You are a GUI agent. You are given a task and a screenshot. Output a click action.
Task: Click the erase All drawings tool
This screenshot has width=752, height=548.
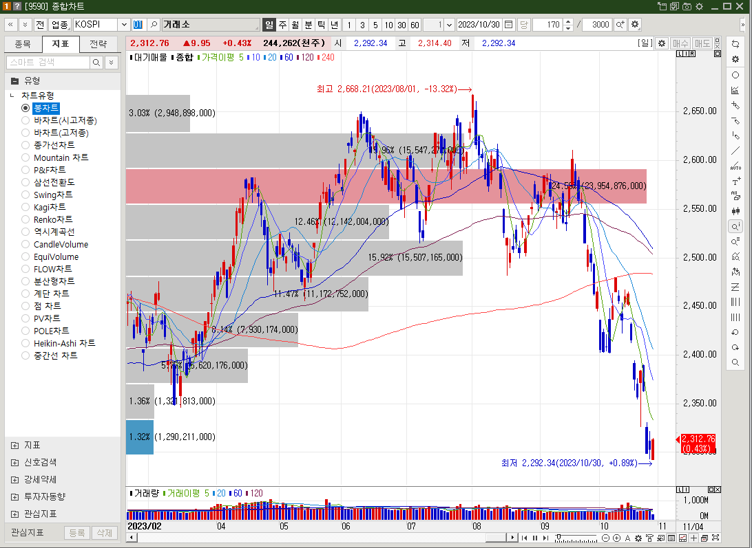click(x=735, y=196)
